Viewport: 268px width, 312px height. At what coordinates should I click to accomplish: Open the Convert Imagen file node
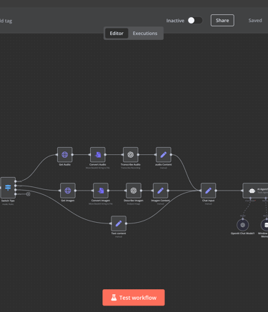(101, 191)
